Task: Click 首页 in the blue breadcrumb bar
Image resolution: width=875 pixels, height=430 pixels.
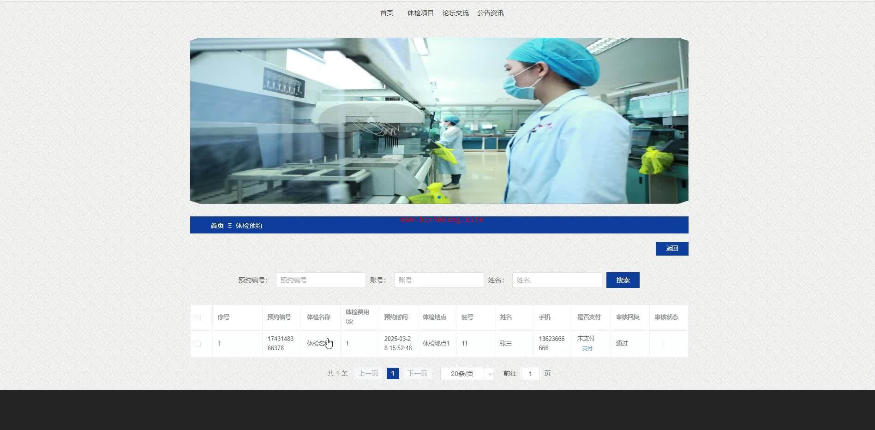Action: click(217, 226)
